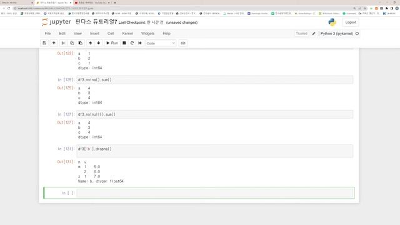Click the Out[131] output prompt
Image resolution: width=400 pixels, height=225 pixels.
point(66,162)
